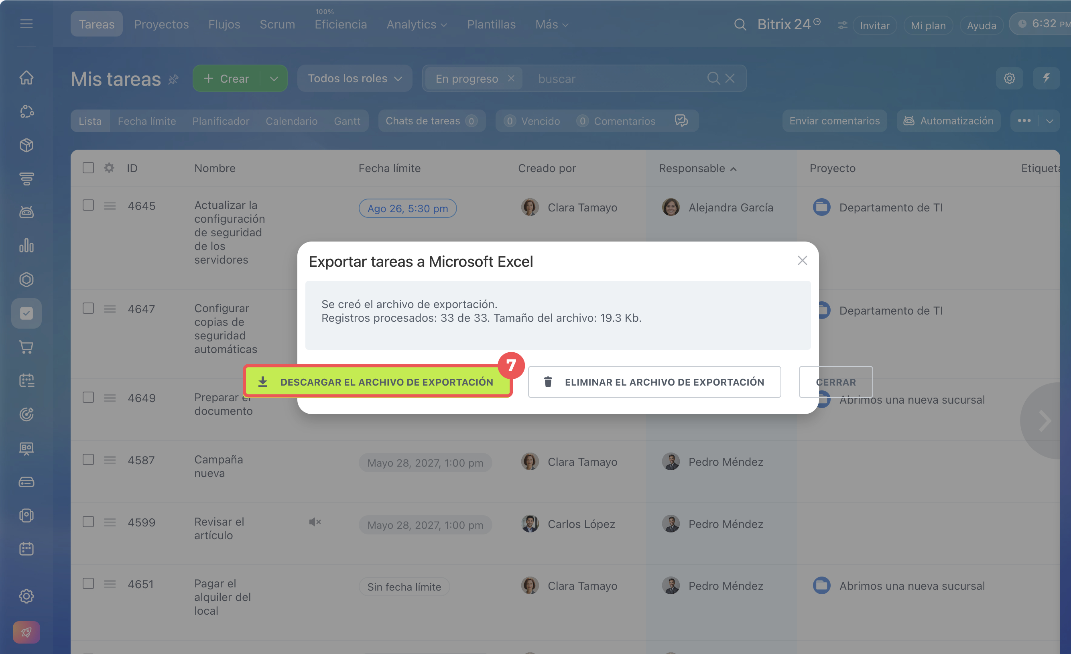Image resolution: width=1071 pixels, height=654 pixels.
Task: Expand the Crear button dropdown arrow
Action: [x=274, y=78]
